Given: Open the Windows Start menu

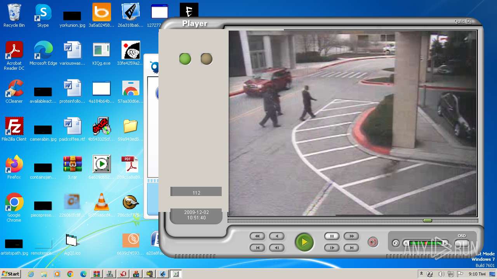Looking at the screenshot, I should (10, 274).
